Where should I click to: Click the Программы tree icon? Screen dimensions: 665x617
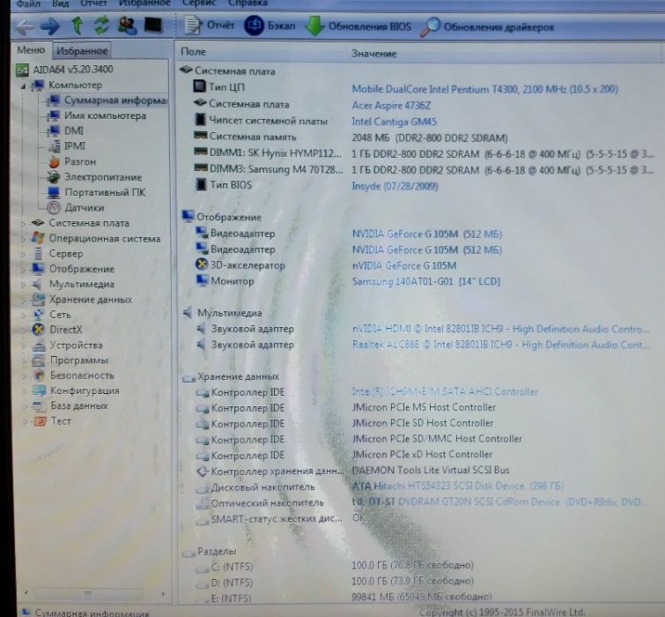tap(39, 361)
